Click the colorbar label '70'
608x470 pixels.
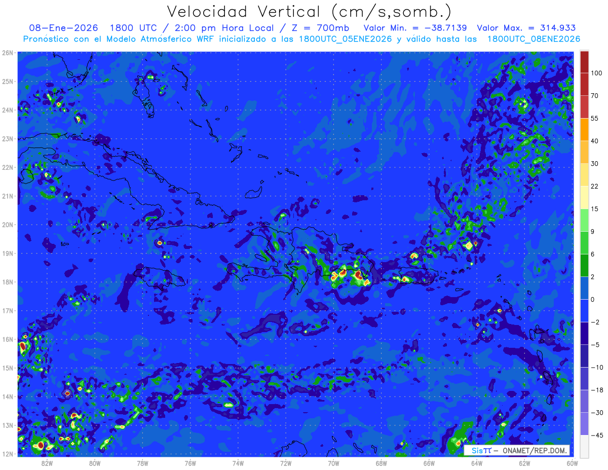point(595,95)
